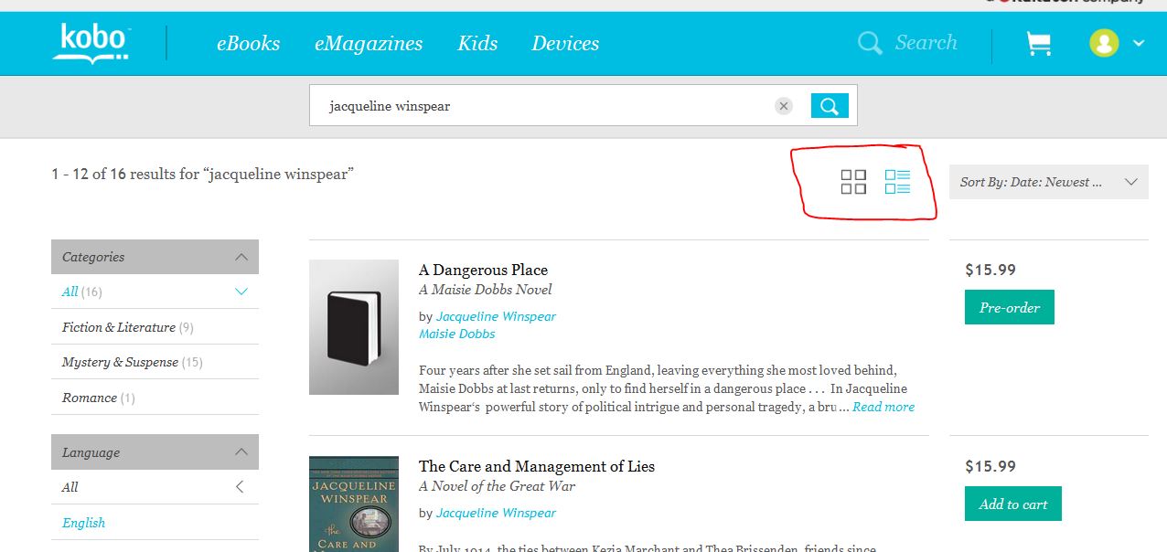Click inside the jacqueline winspear search box
Screen dimensions: 1167x552
pyautogui.click(x=540, y=106)
